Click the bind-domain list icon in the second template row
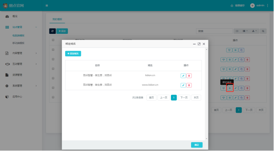The image size is (274, 151). click(230, 60)
